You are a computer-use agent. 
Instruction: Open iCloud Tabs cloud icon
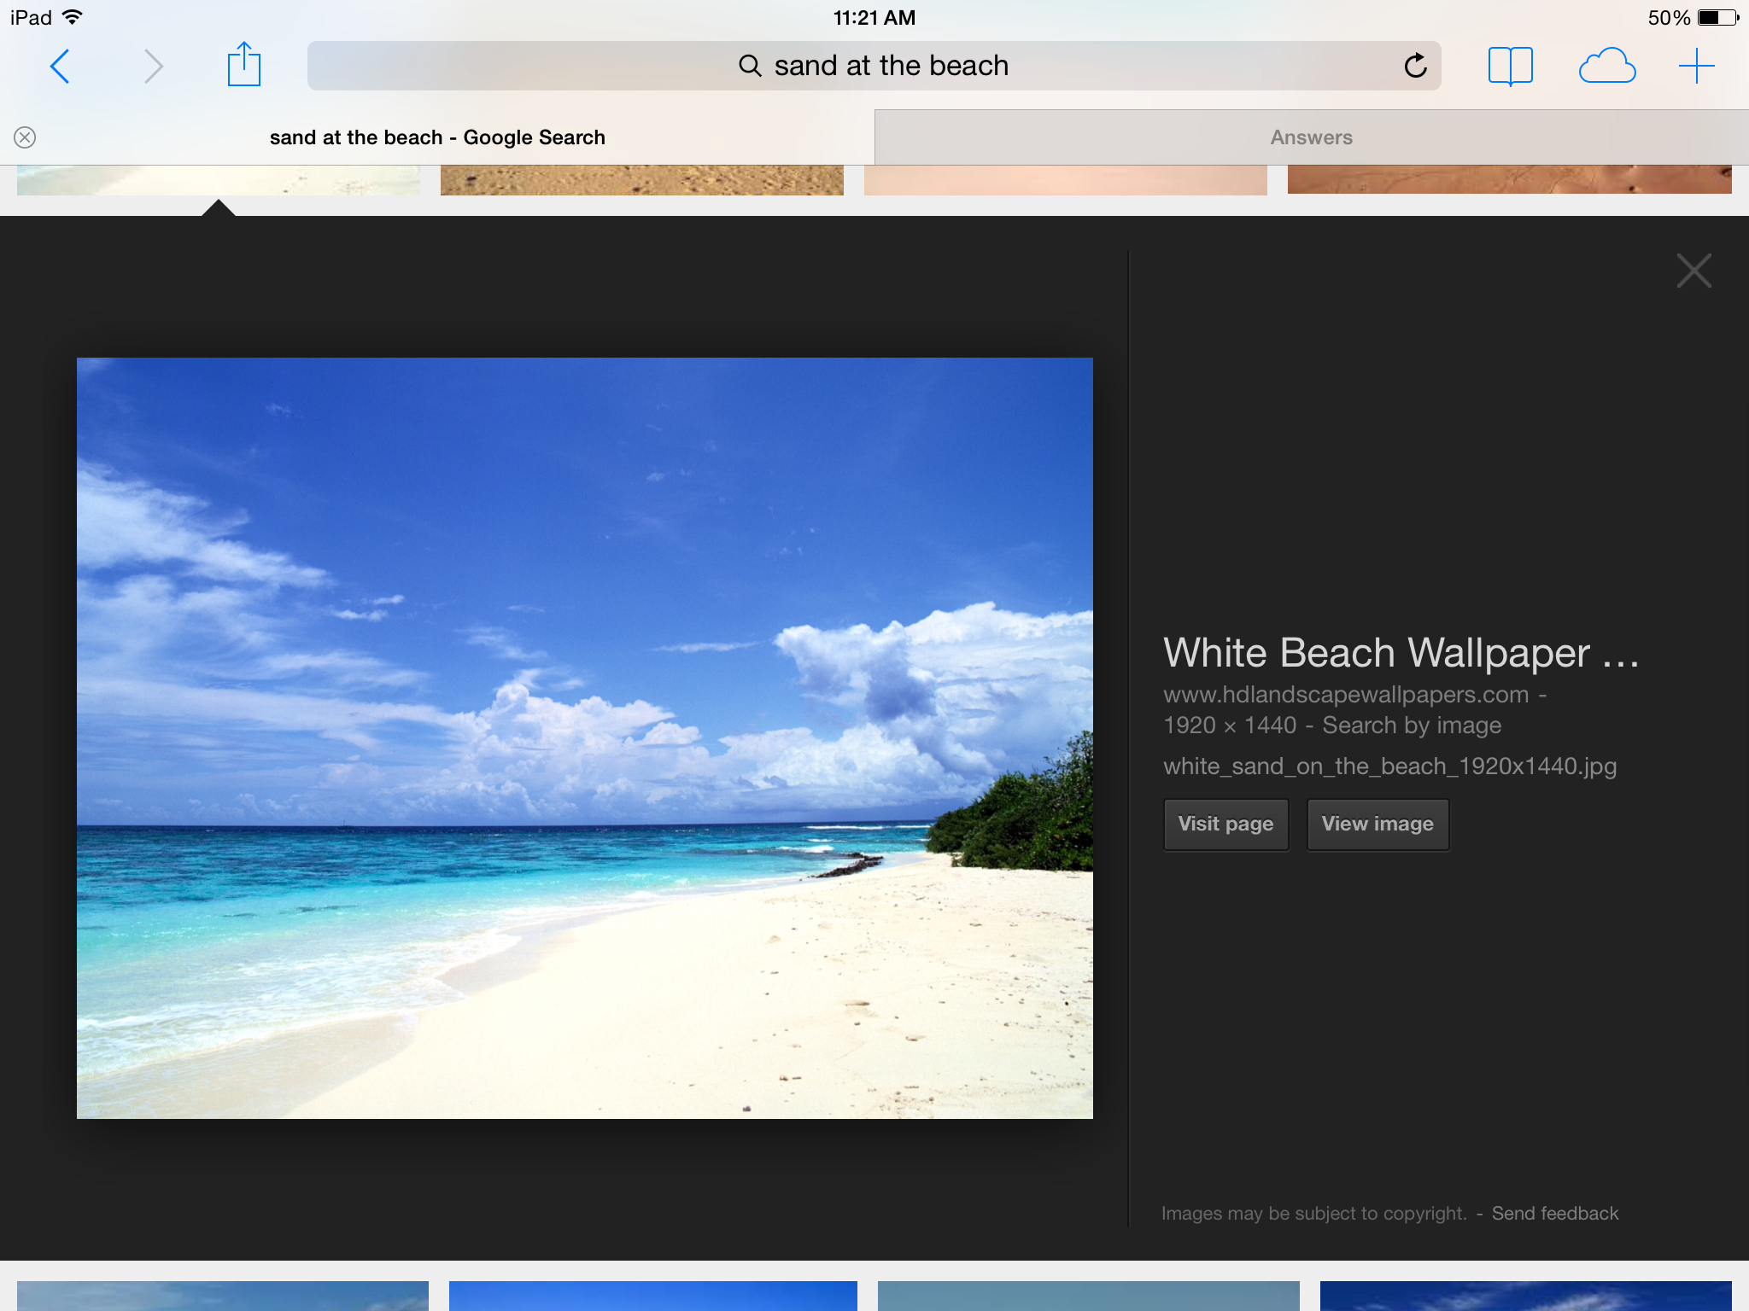point(1606,66)
